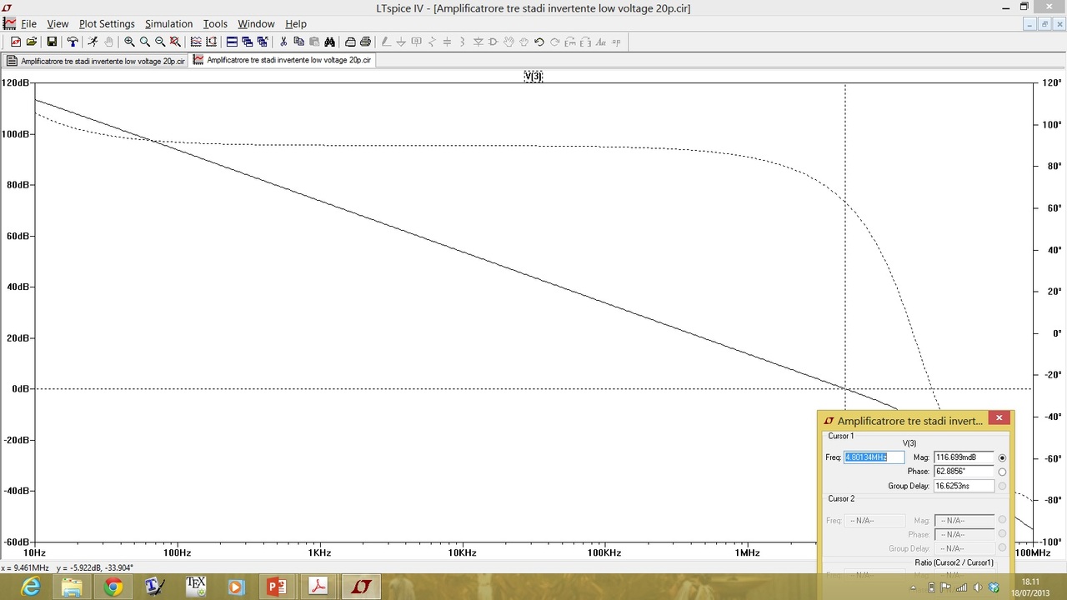Select the Phase radio button for Cursor 1

coord(1002,472)
